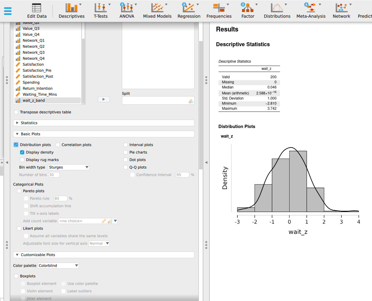Select the Waiting_Time_Mins variable
Image resolution: width=372 pixels, height=301 pixels.
click(48, 94)
